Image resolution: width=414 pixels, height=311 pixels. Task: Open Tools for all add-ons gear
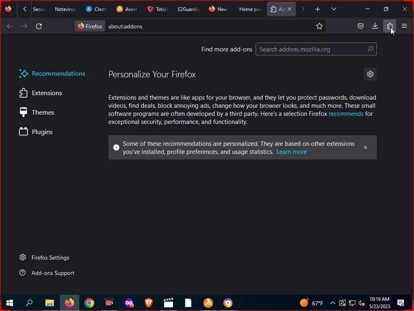[370, 74]
